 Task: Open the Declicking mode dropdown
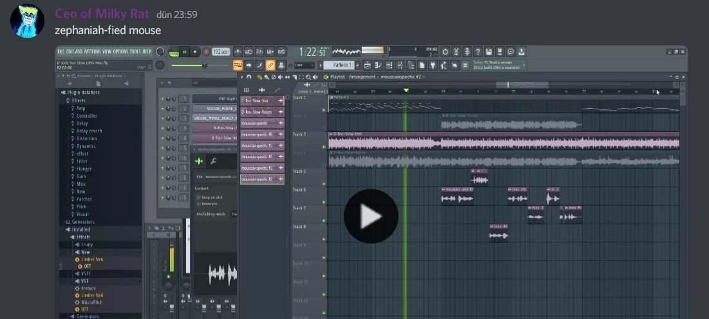(234, 214)
